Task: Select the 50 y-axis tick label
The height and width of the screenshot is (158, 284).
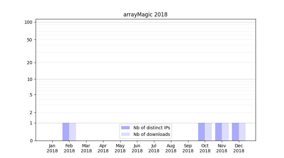Action: pyautogui.click(x=30, y=40)
